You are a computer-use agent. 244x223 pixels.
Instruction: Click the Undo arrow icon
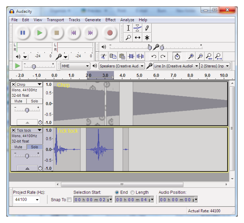pyautogui.click(x=154, y=56)
